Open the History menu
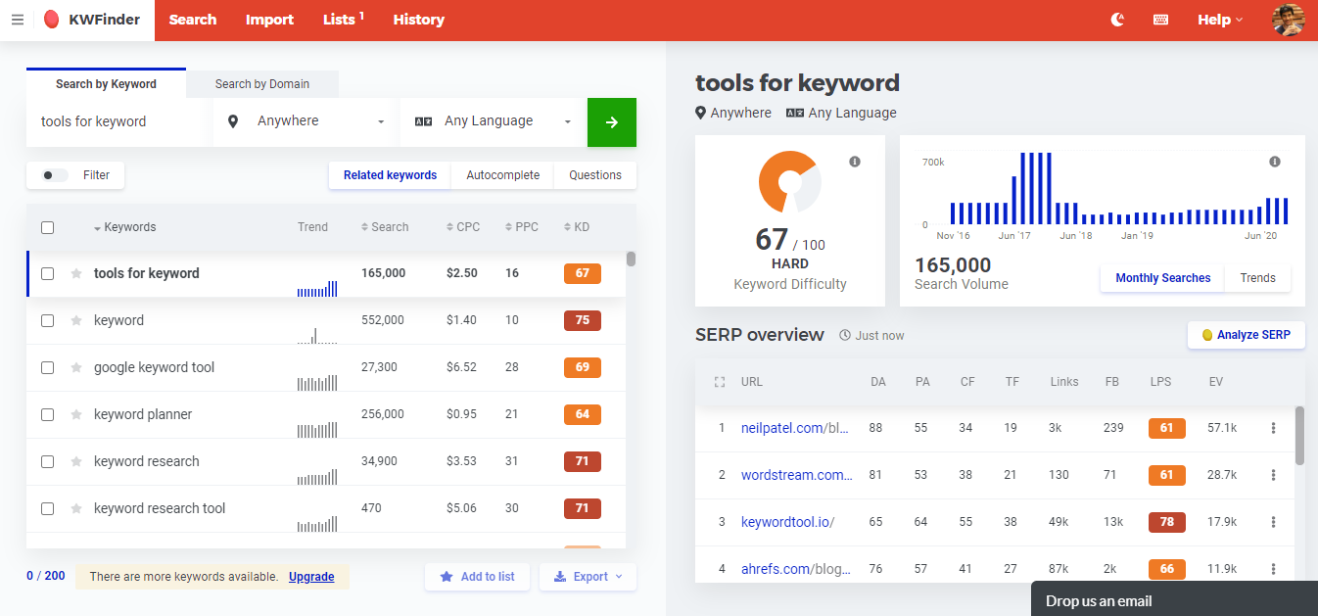Screen dimensions: 1318x616 418,20
